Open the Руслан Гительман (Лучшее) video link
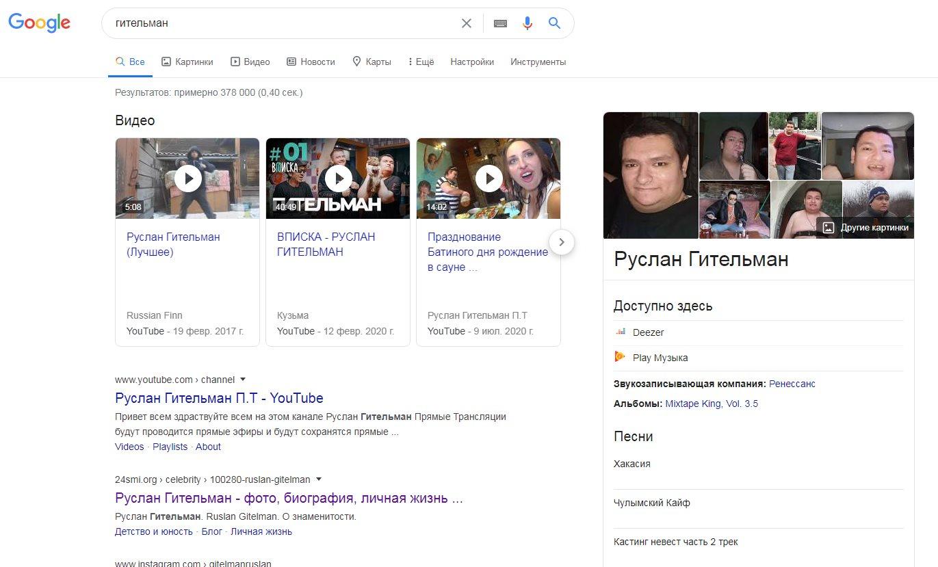 (x=173, y=244)
